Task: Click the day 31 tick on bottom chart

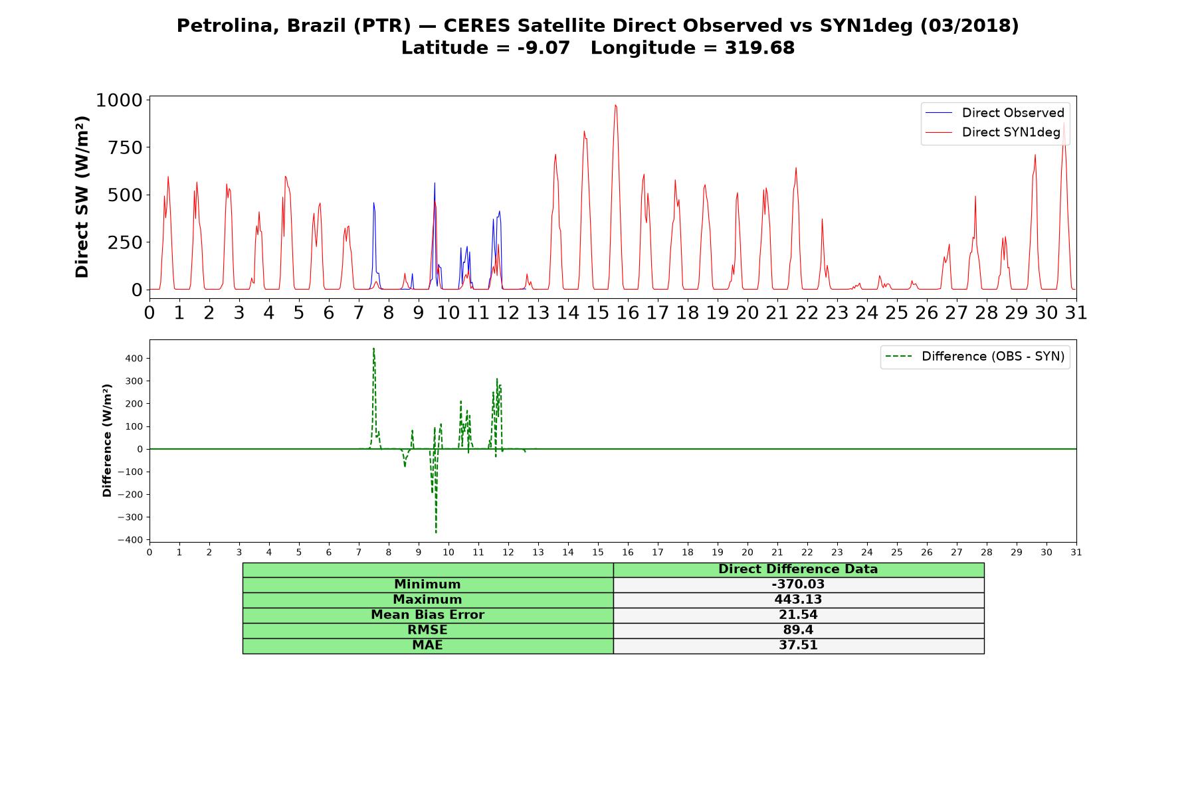Action: click(1076, 552)
